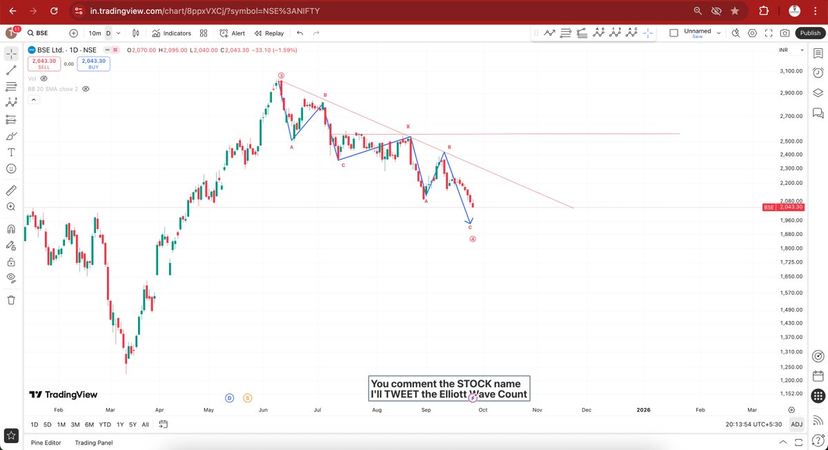Select the crosshair cursor tool in left sidebar
This screenshot has height=450, width=828.
tap(11, 53)
